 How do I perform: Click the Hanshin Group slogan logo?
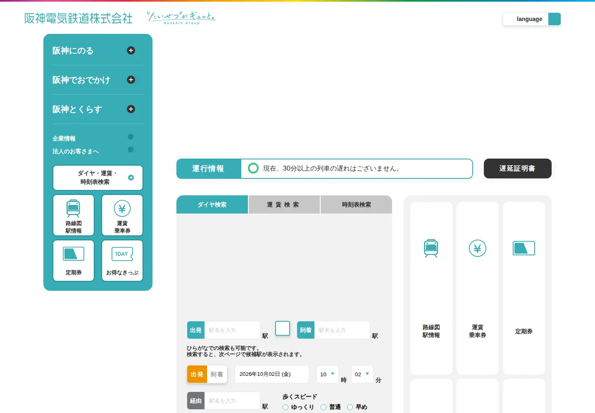coord(181,18)
